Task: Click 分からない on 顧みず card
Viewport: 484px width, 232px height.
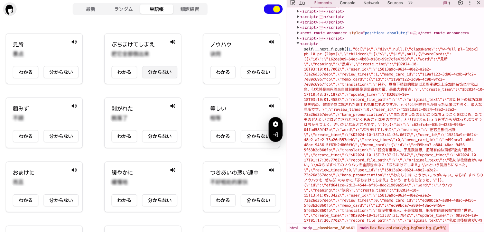Action: click(x=61, y=136)
